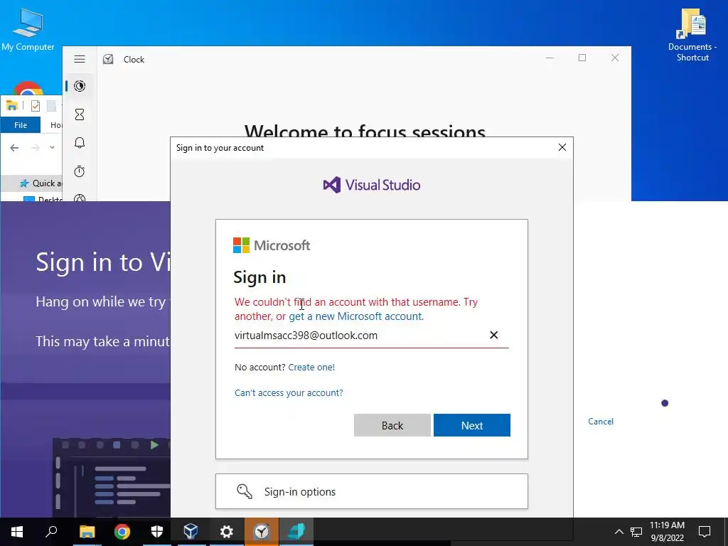The height and width of the screenshot is (546, 728).
Task: Click the Next button
Action: tap(472, 425)
